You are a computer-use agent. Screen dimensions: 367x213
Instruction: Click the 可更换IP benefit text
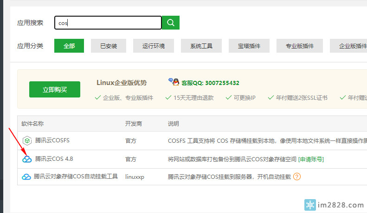[245, 98]
